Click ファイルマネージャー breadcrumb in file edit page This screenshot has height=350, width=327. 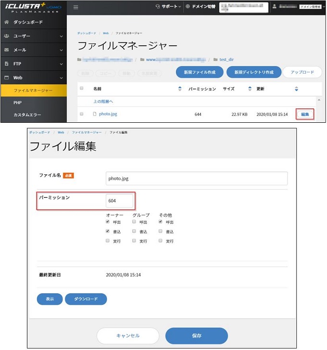point(87,132)
